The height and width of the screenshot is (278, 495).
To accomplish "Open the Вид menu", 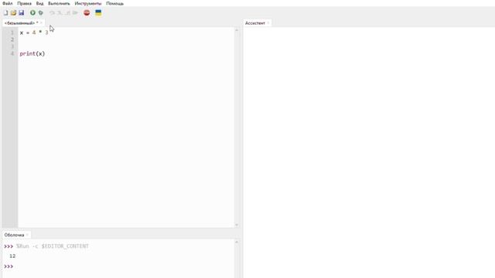I will click(39, 3).
